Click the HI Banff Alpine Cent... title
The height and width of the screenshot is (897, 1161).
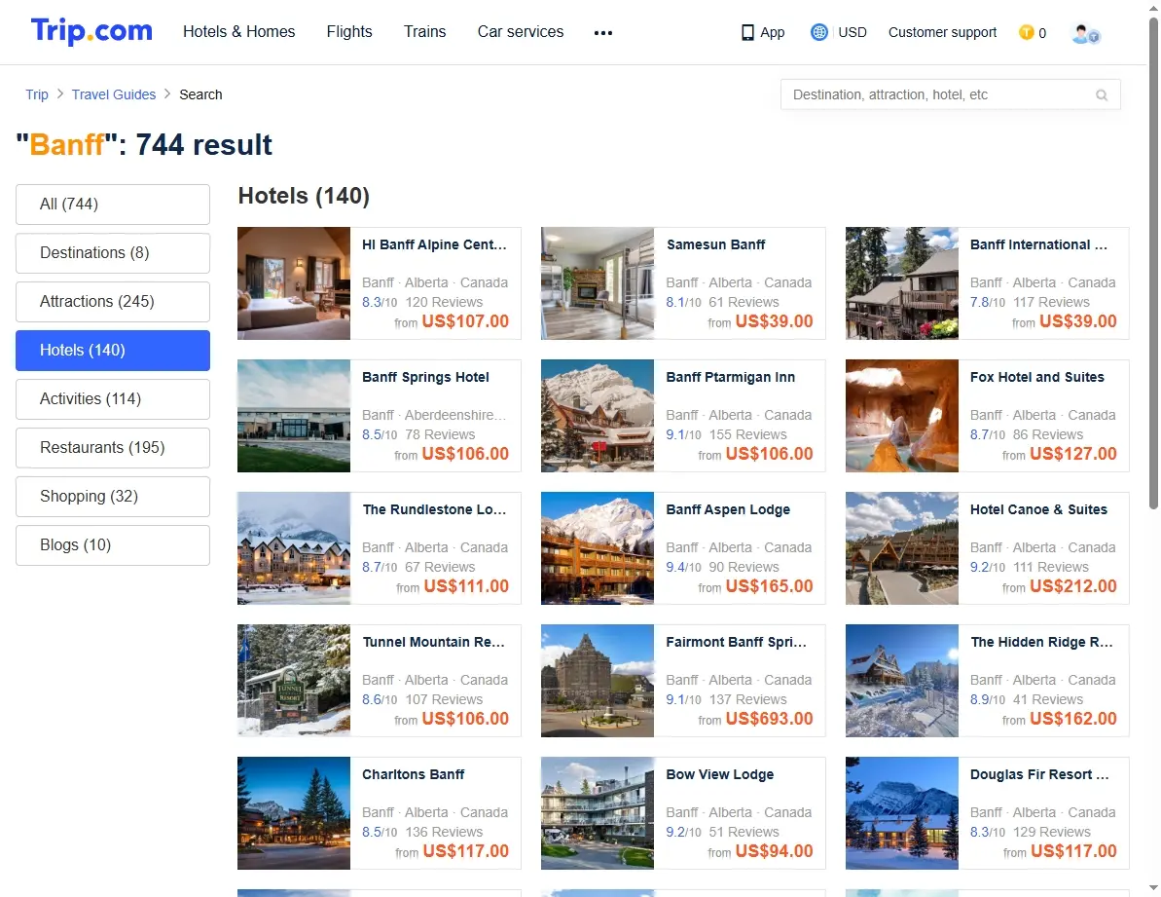[x=435, y=244]
